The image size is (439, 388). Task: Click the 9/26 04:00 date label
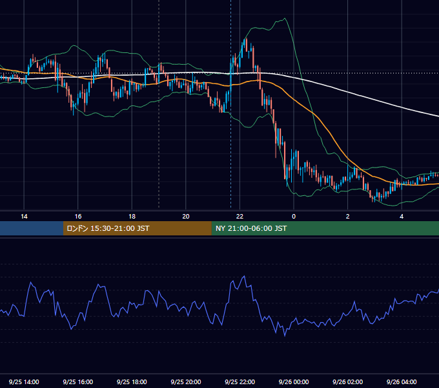coord(402,382)
